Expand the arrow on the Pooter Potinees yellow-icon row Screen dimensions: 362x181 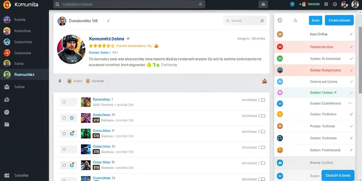351,114
